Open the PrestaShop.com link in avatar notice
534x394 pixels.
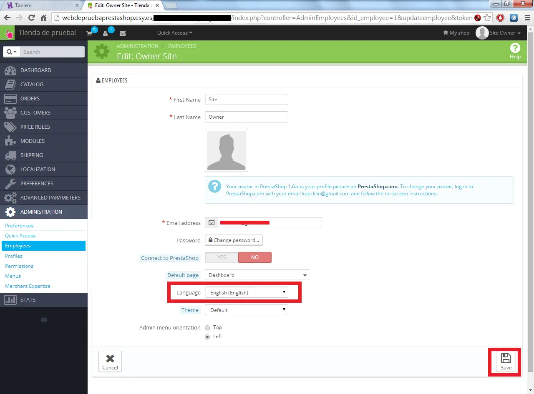[x=378, y=187]
